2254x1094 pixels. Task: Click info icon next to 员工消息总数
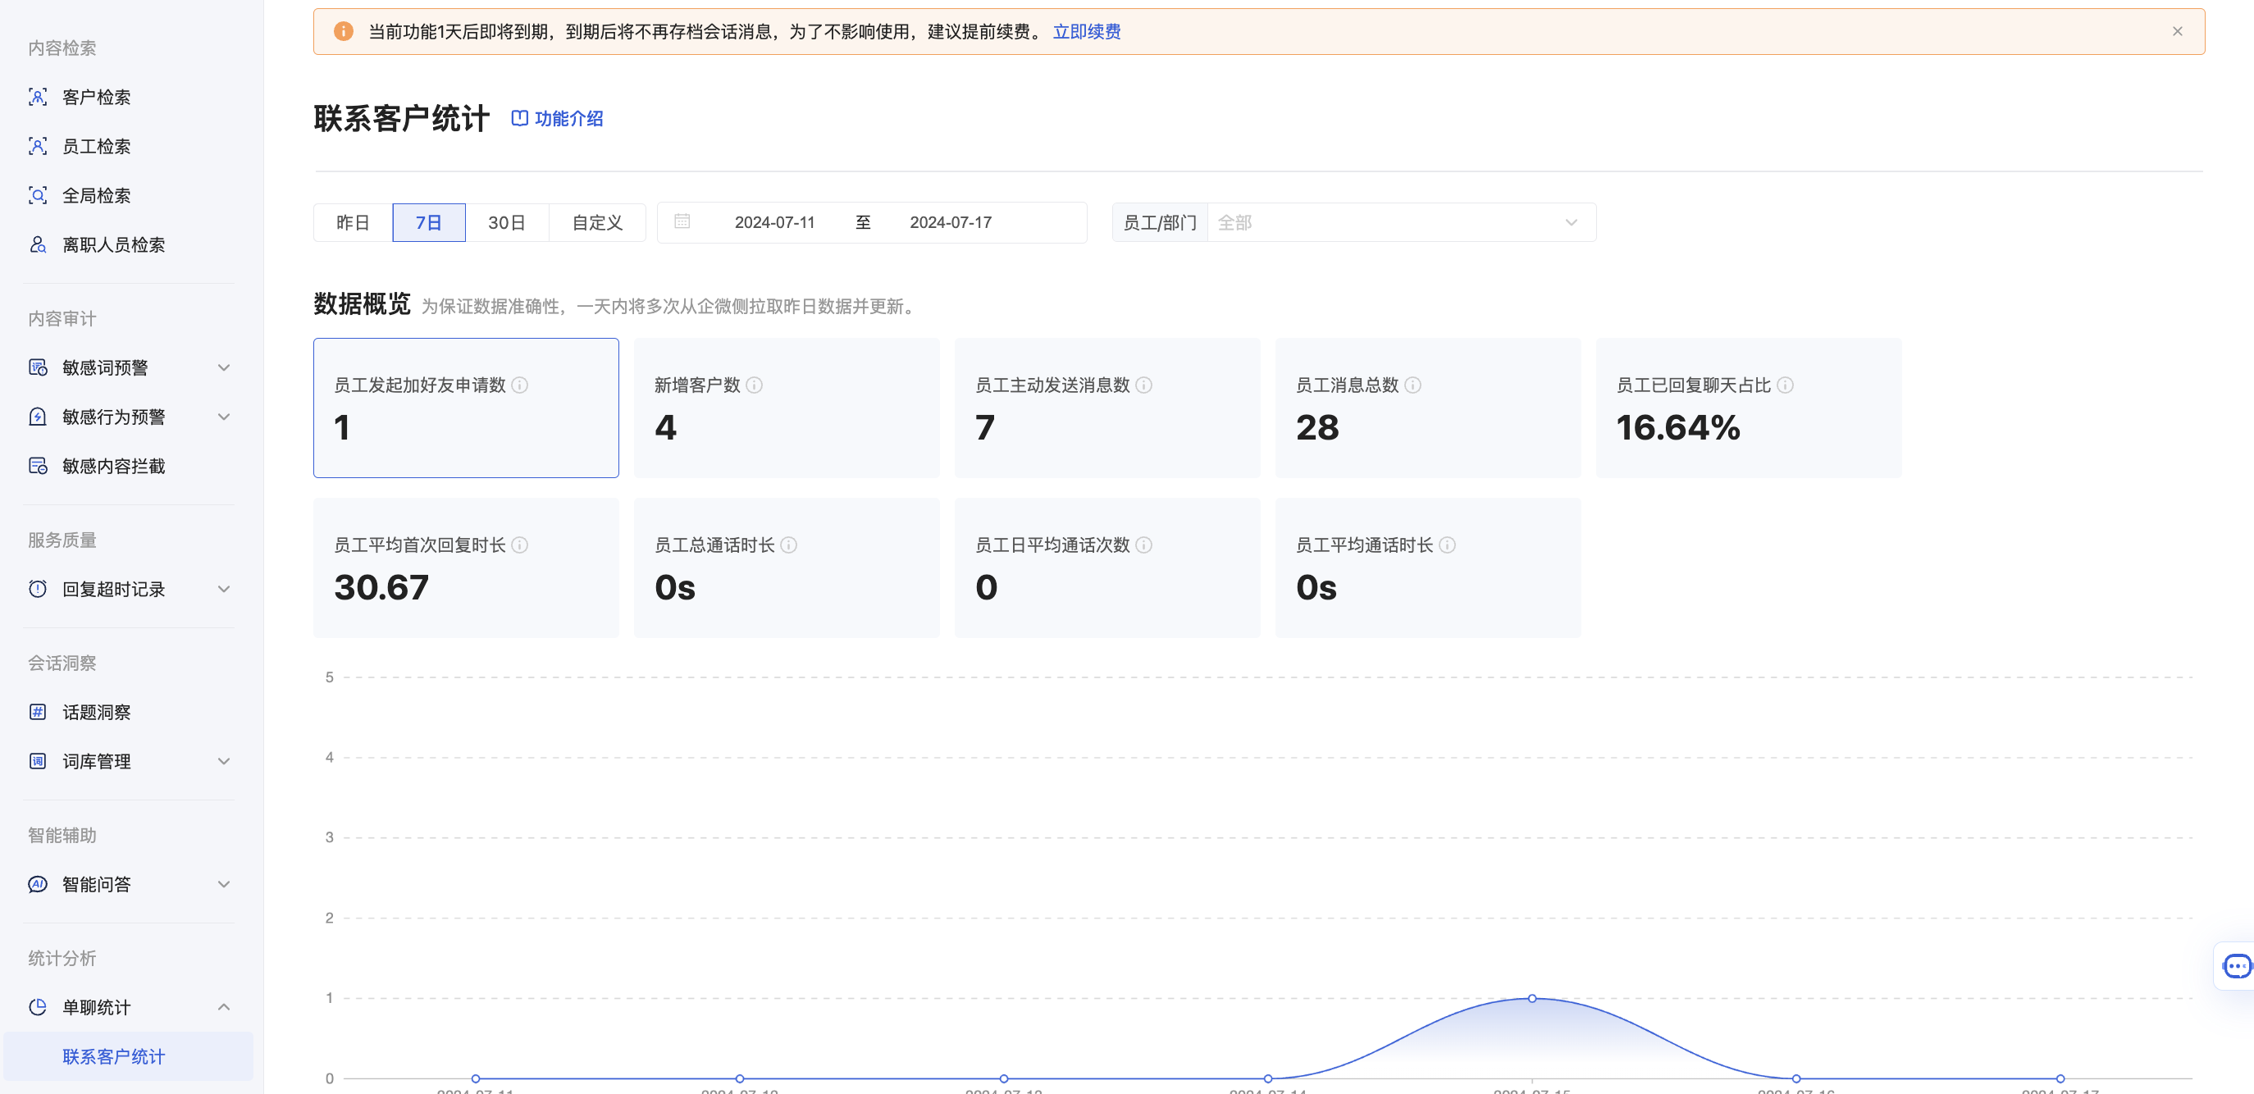[x=1412, y=385]
